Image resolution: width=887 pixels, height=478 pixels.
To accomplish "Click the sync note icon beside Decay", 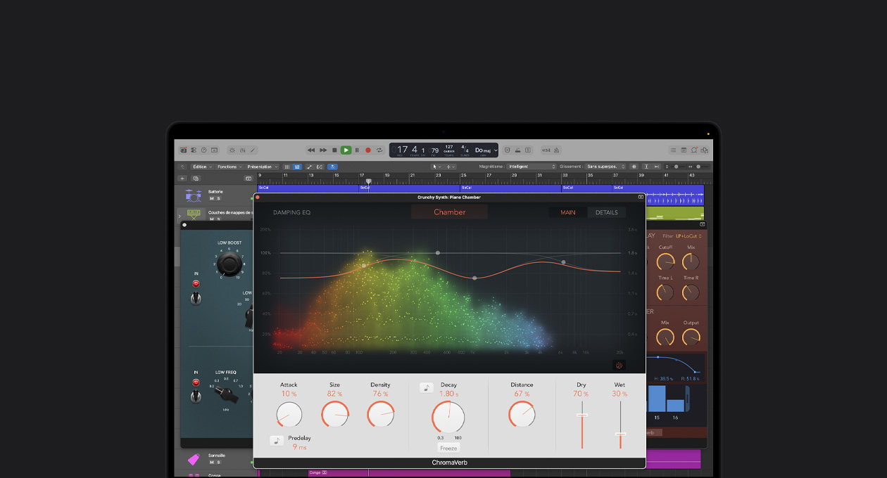I will coord(427,387).
